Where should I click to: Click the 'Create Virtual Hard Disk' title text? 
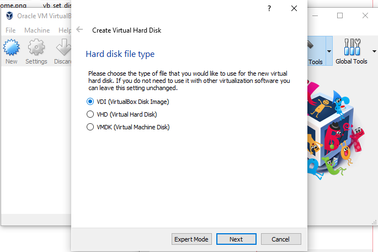pos(126,30)
